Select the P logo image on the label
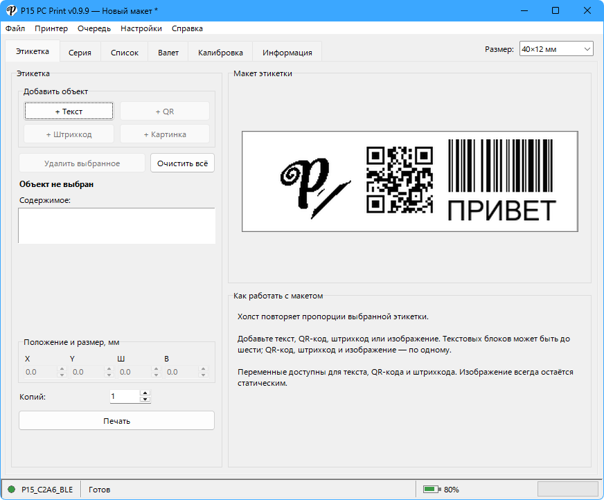The height and width of the screenshot is (500, 604). pyautogui.click(x=315, y=187)
